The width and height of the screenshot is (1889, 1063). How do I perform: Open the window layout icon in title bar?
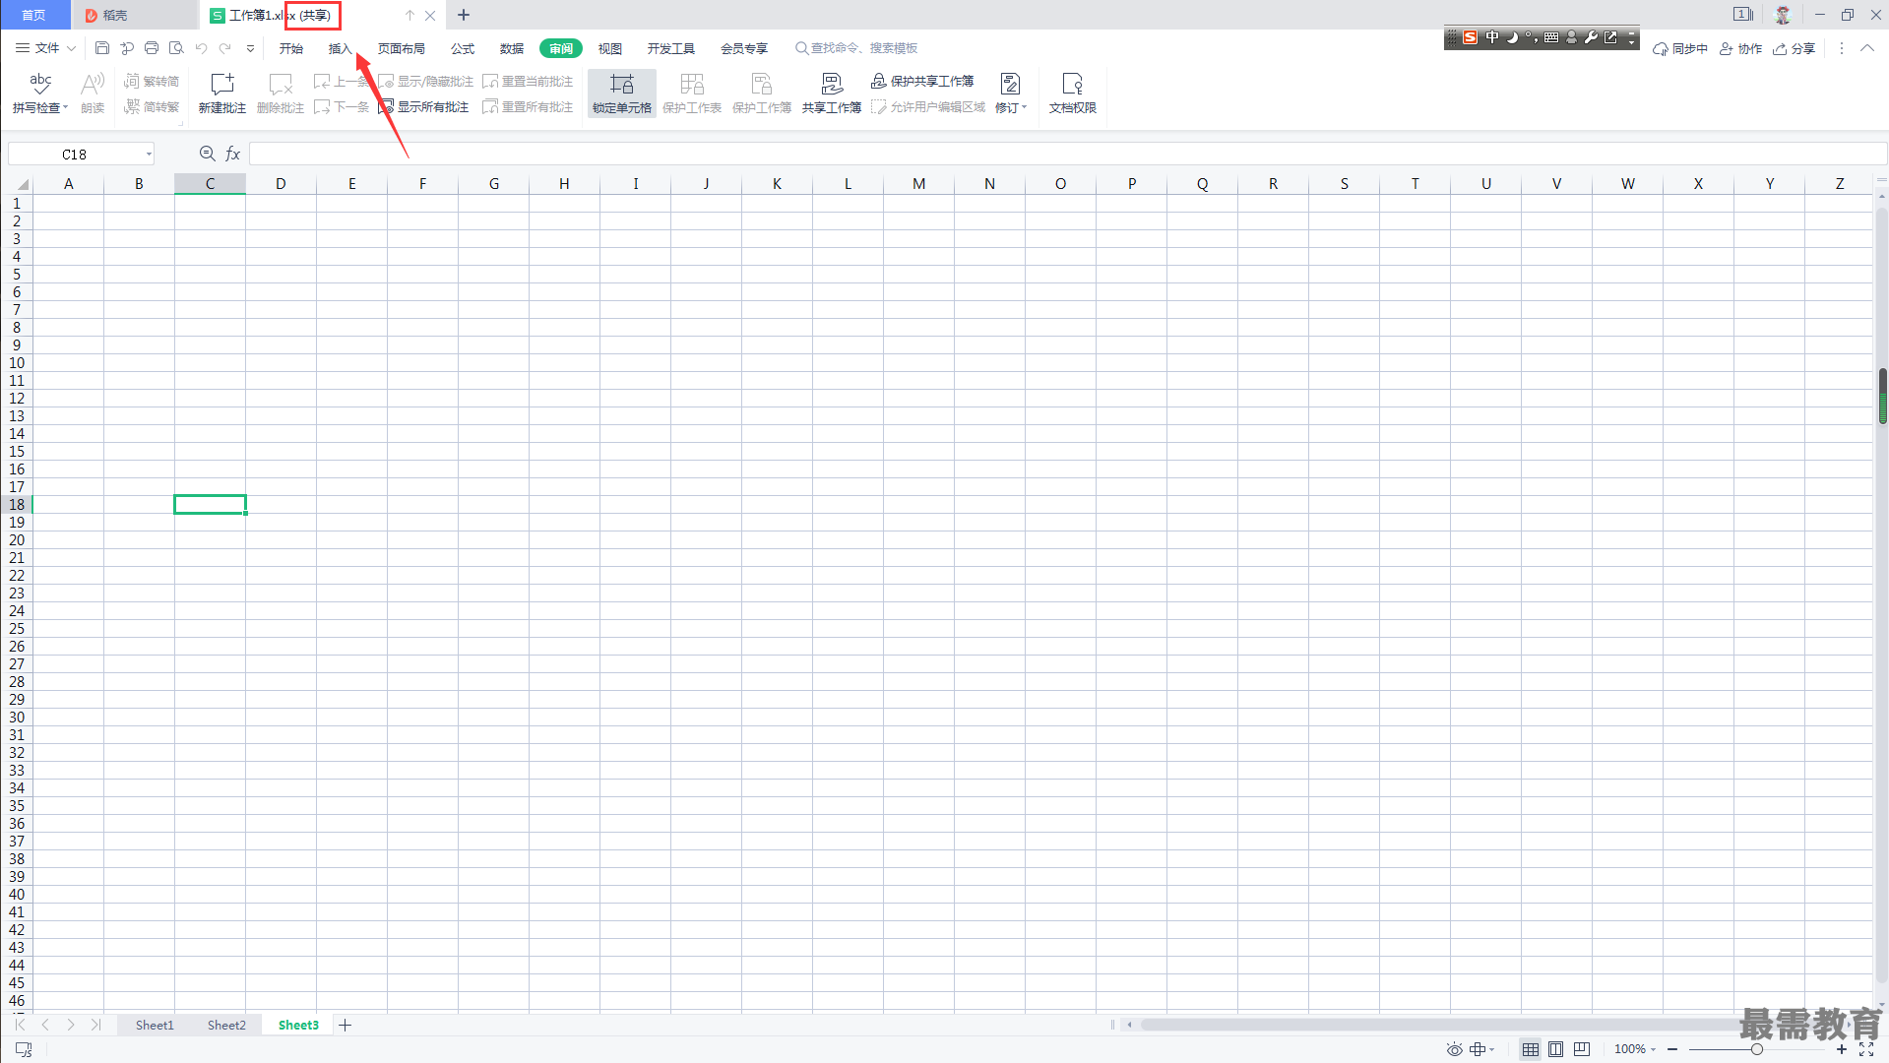pos(1742,15)
